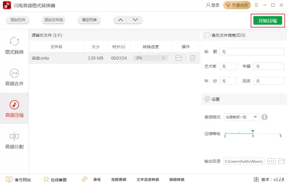Click the info exclamation icon beside 音频格式
Screen dimensions: 287x185
pos(265,117)
